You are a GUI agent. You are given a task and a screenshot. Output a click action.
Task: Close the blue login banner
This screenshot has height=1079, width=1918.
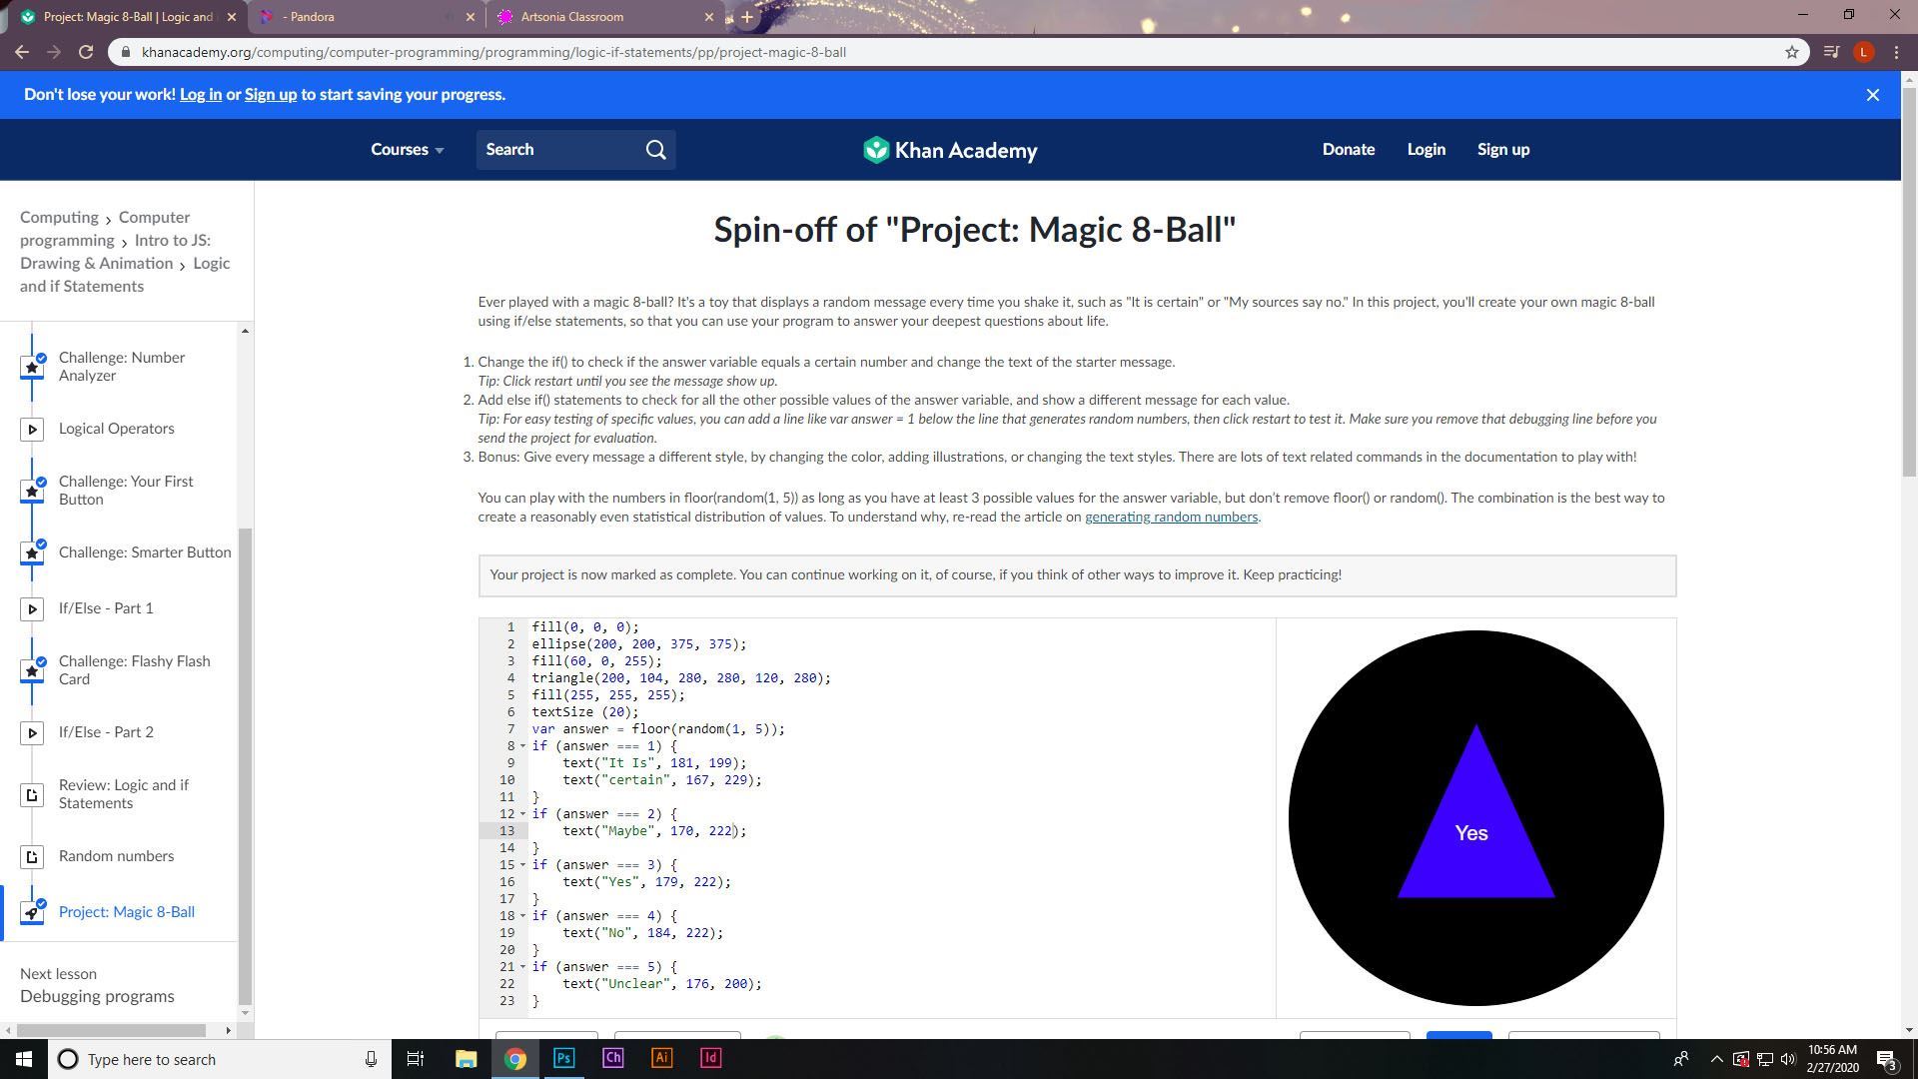point(1872,95)
